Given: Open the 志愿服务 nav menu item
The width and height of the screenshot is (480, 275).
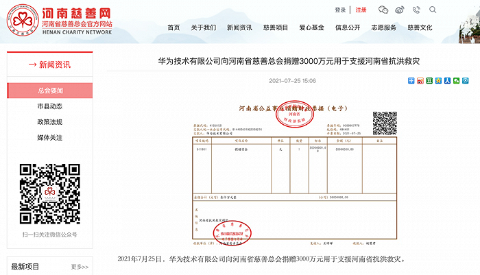Looking at the screenshot, I should pos(383,27).
